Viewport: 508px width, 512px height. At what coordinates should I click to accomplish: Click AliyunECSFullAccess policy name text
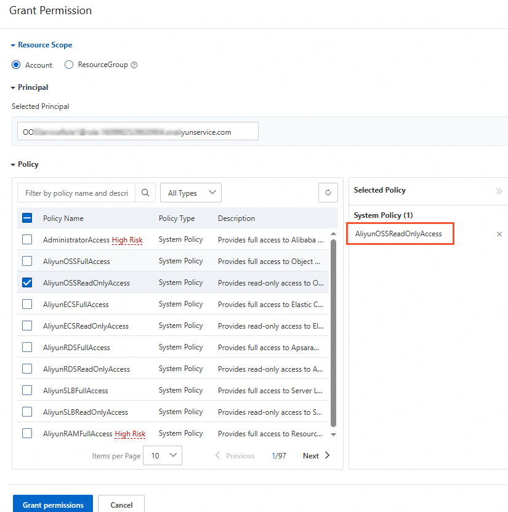76,305
